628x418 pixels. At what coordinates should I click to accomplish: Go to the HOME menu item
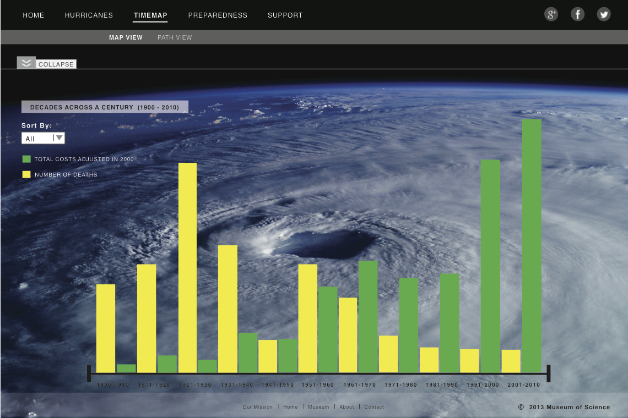coord(33,15)
